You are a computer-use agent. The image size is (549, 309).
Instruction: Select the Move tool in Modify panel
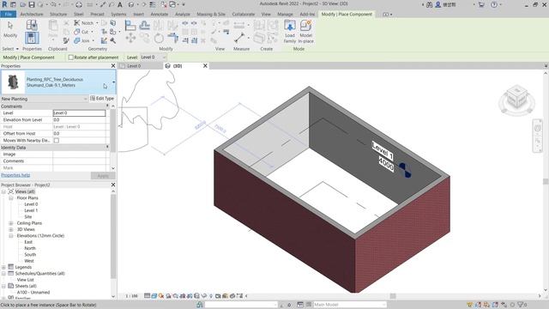click(130, 38)
